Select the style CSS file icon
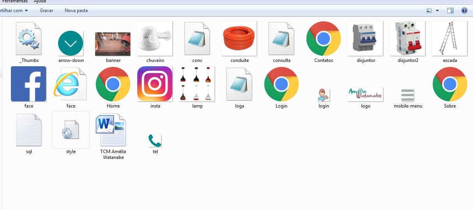Screen dimensions: 473x210 click(71, 130)
